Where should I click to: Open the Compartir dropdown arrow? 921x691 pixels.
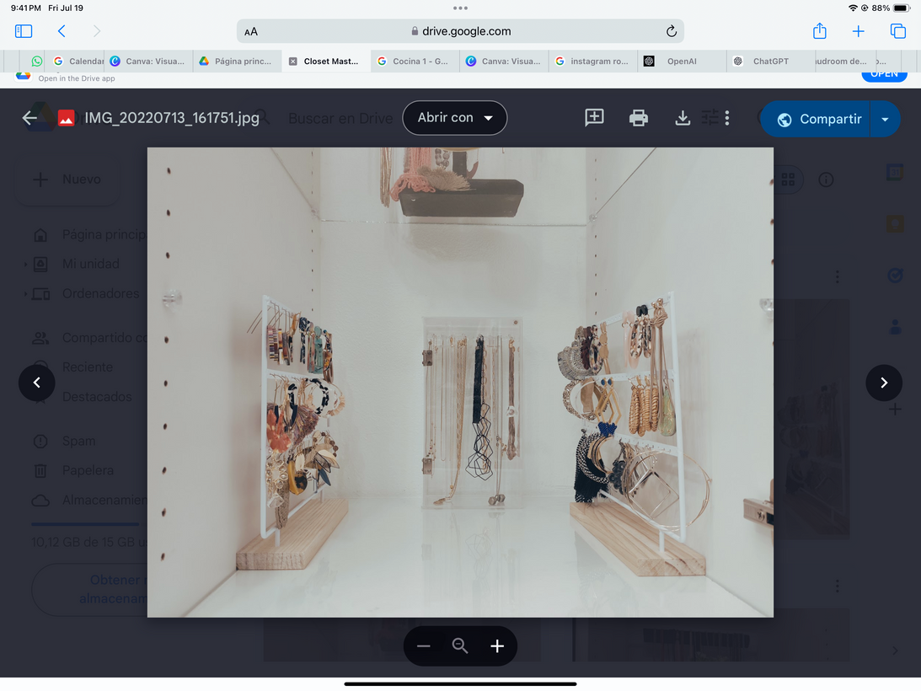click(885, 119)
